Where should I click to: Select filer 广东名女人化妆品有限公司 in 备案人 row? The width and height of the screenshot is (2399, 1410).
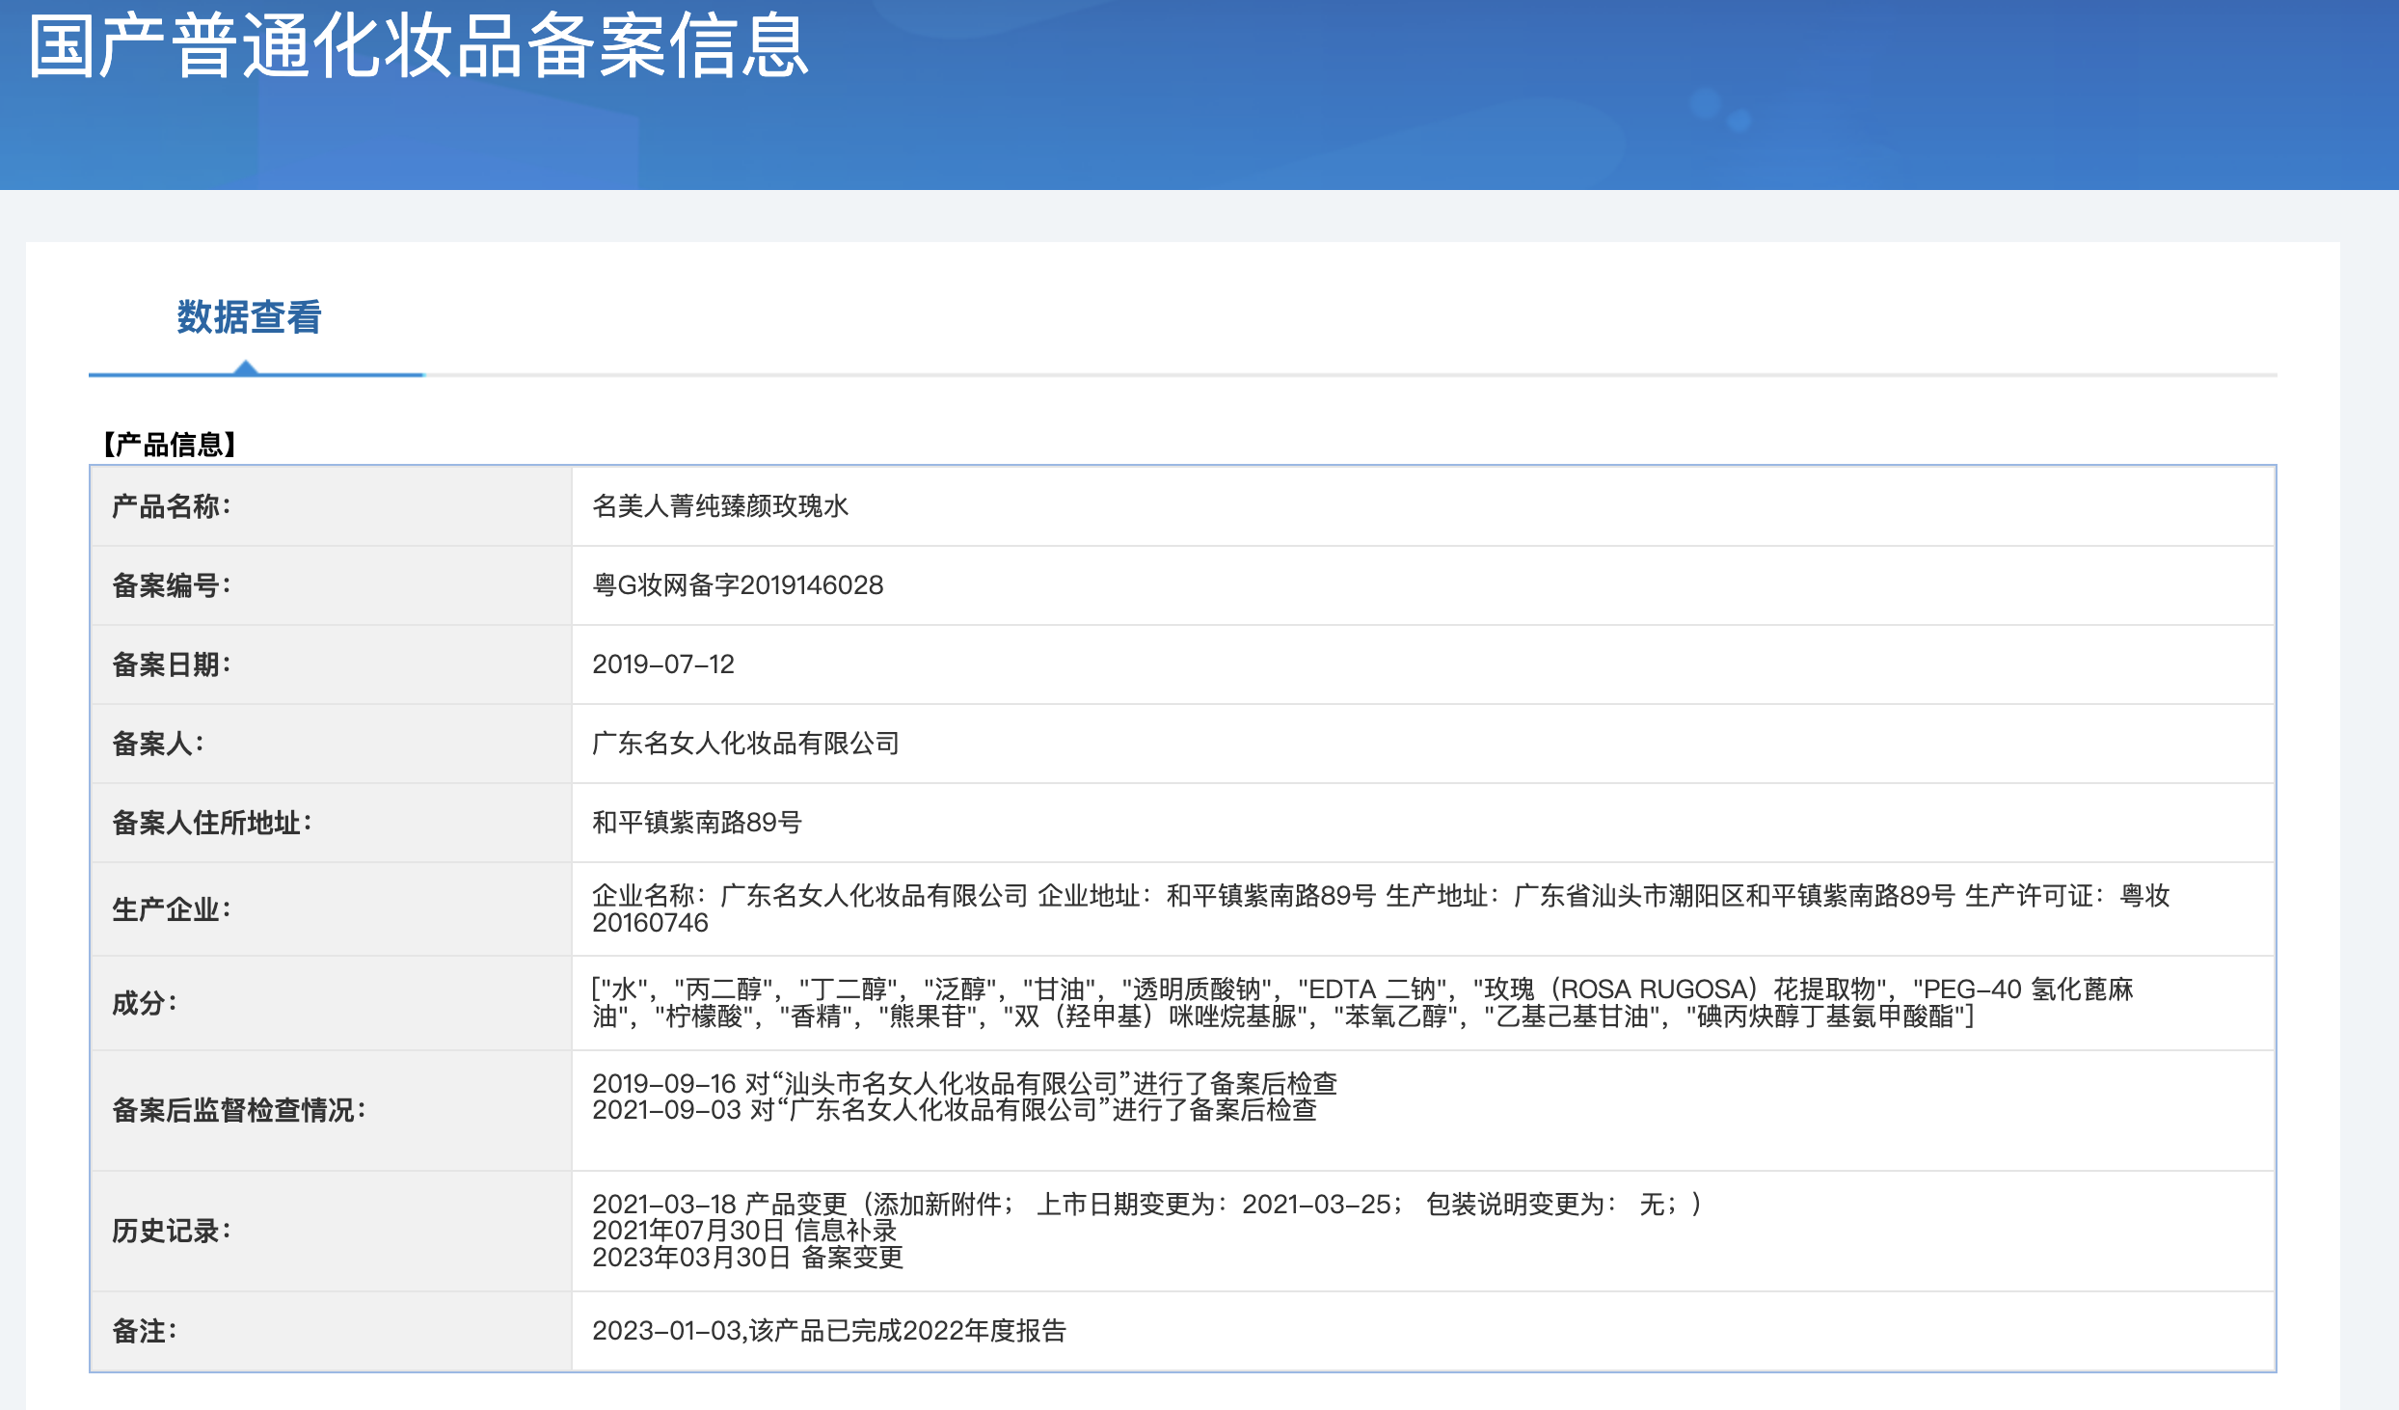746,744
